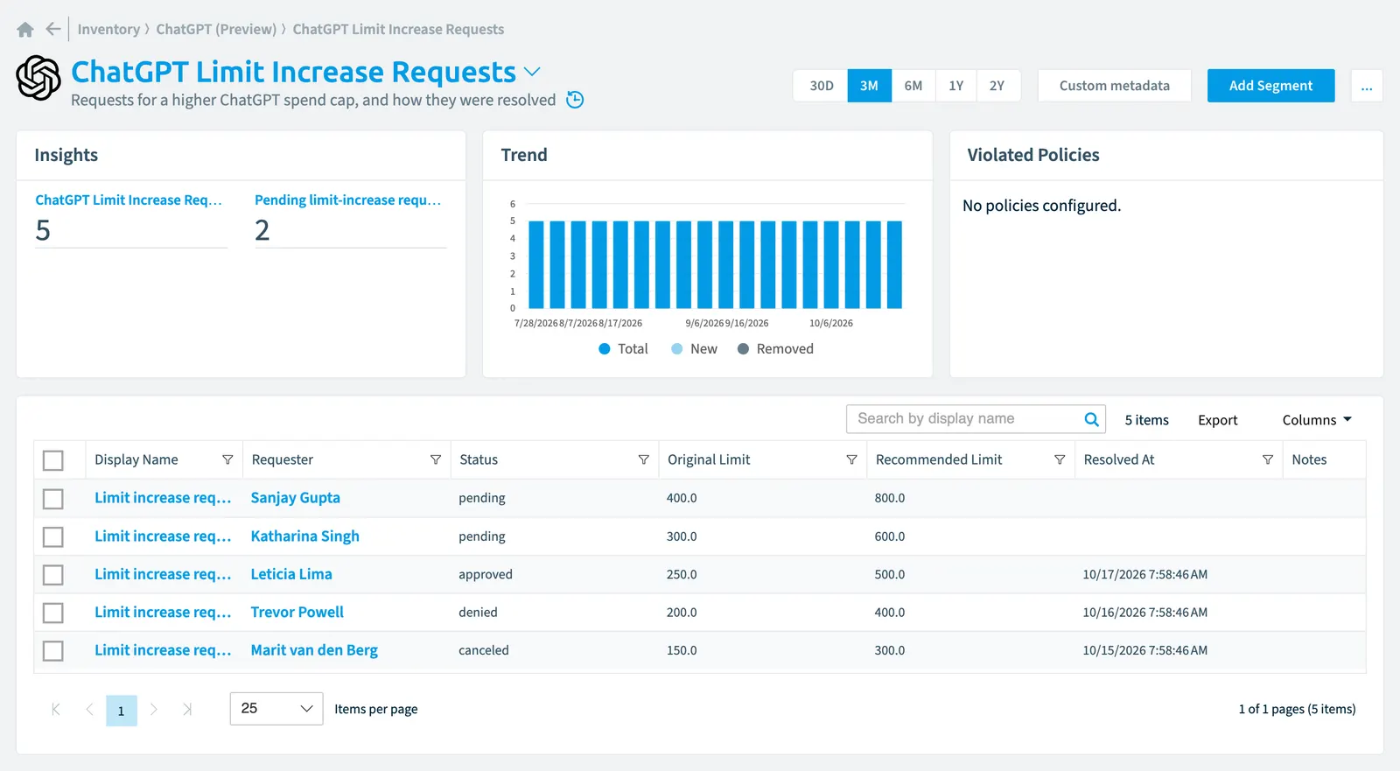Go to the home icon in breadcrumb
Viewport: 1400px width, 771px height.
(25, 30)
